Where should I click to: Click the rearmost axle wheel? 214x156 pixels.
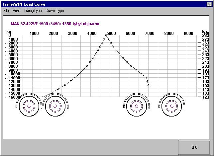click(x=172, y=106)
